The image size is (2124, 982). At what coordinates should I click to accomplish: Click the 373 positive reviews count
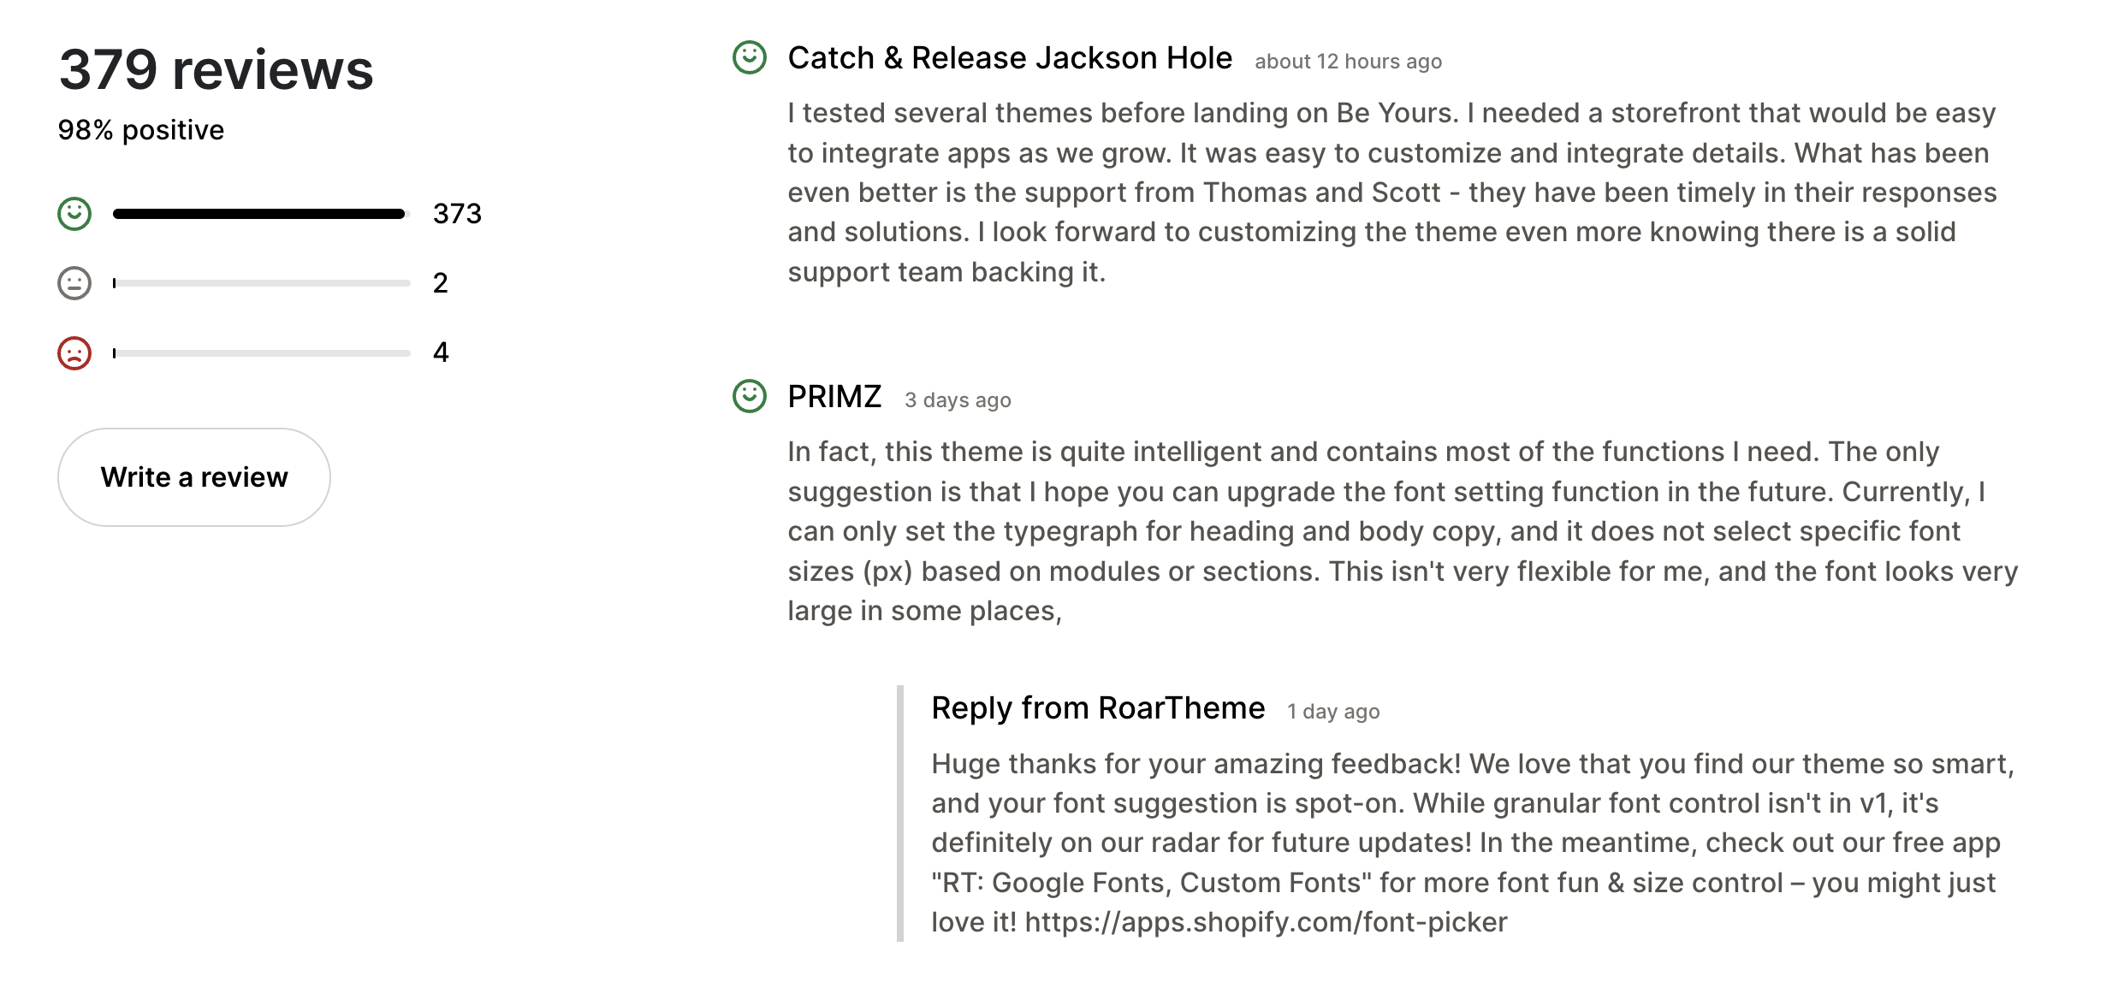point(458,214)
